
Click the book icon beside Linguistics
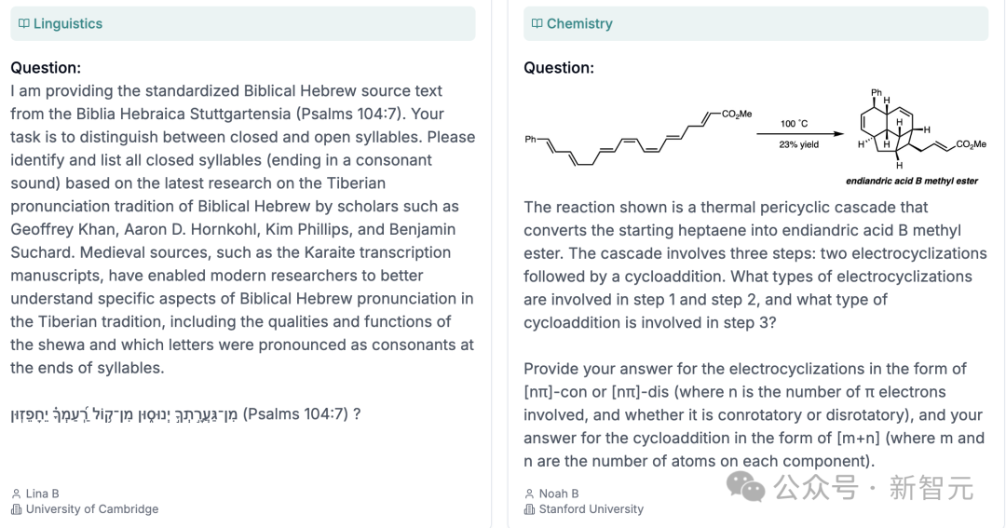click(23, 23)
